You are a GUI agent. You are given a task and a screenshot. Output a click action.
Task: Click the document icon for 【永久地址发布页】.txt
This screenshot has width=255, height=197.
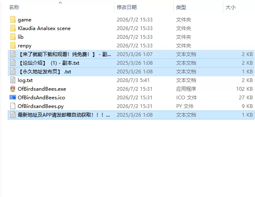click(13, 71)
